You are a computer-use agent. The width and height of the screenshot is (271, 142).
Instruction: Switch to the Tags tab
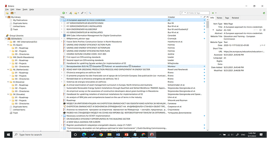[227, 18]
